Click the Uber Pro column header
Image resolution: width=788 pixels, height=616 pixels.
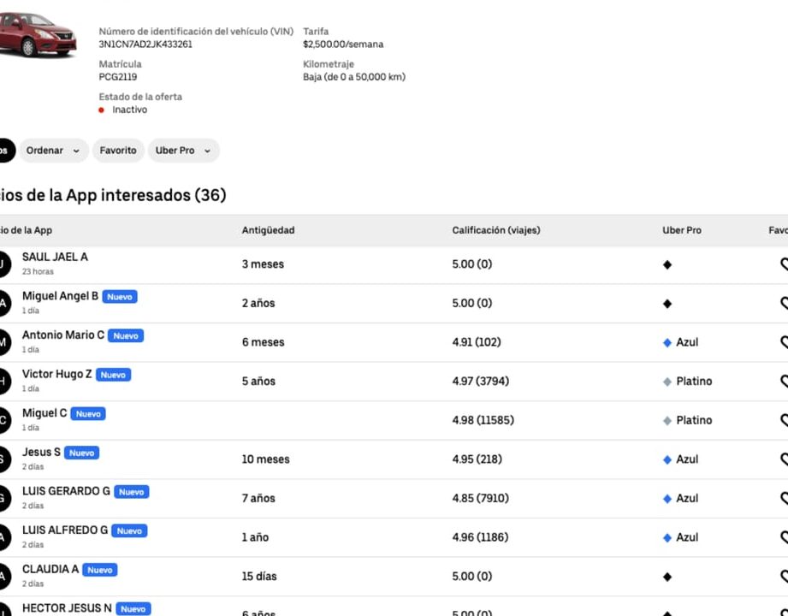[681, 230]
